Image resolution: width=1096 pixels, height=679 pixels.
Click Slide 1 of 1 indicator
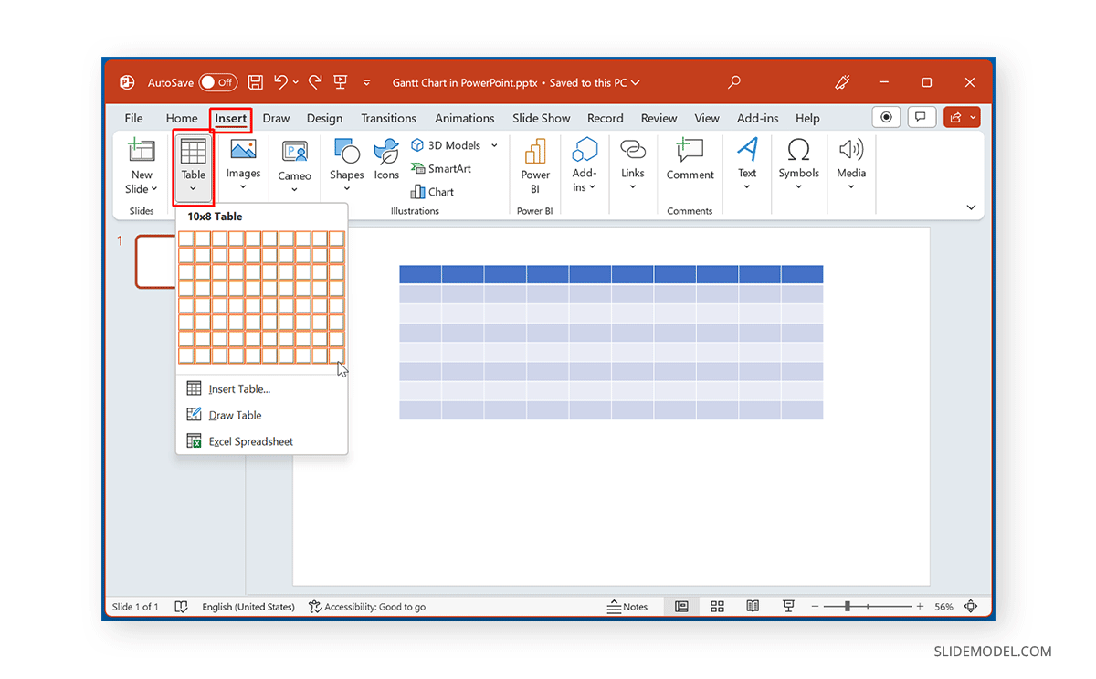click(x=135, y=607)
